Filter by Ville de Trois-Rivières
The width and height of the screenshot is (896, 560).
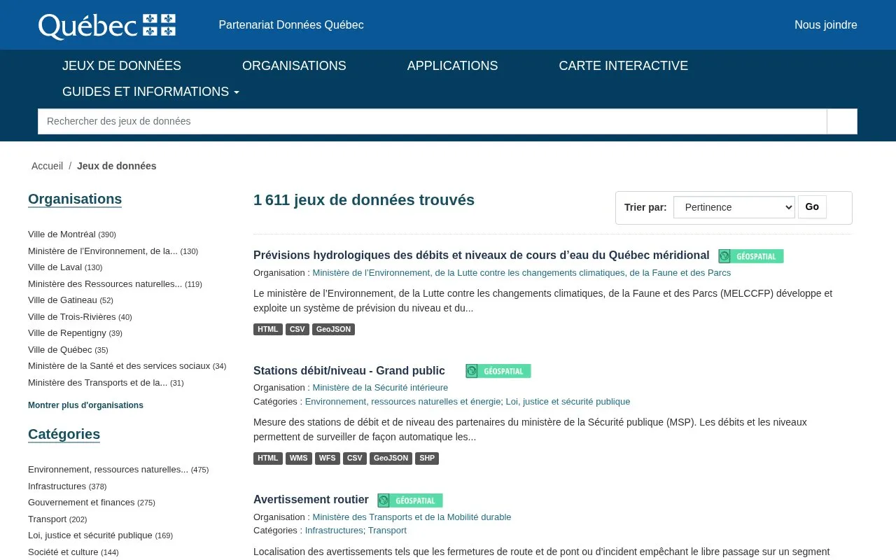[80, 317]
